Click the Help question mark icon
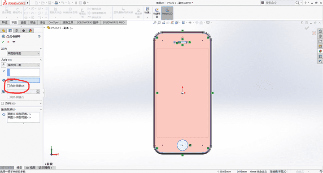The image size is (323, 173). [306, 3]
